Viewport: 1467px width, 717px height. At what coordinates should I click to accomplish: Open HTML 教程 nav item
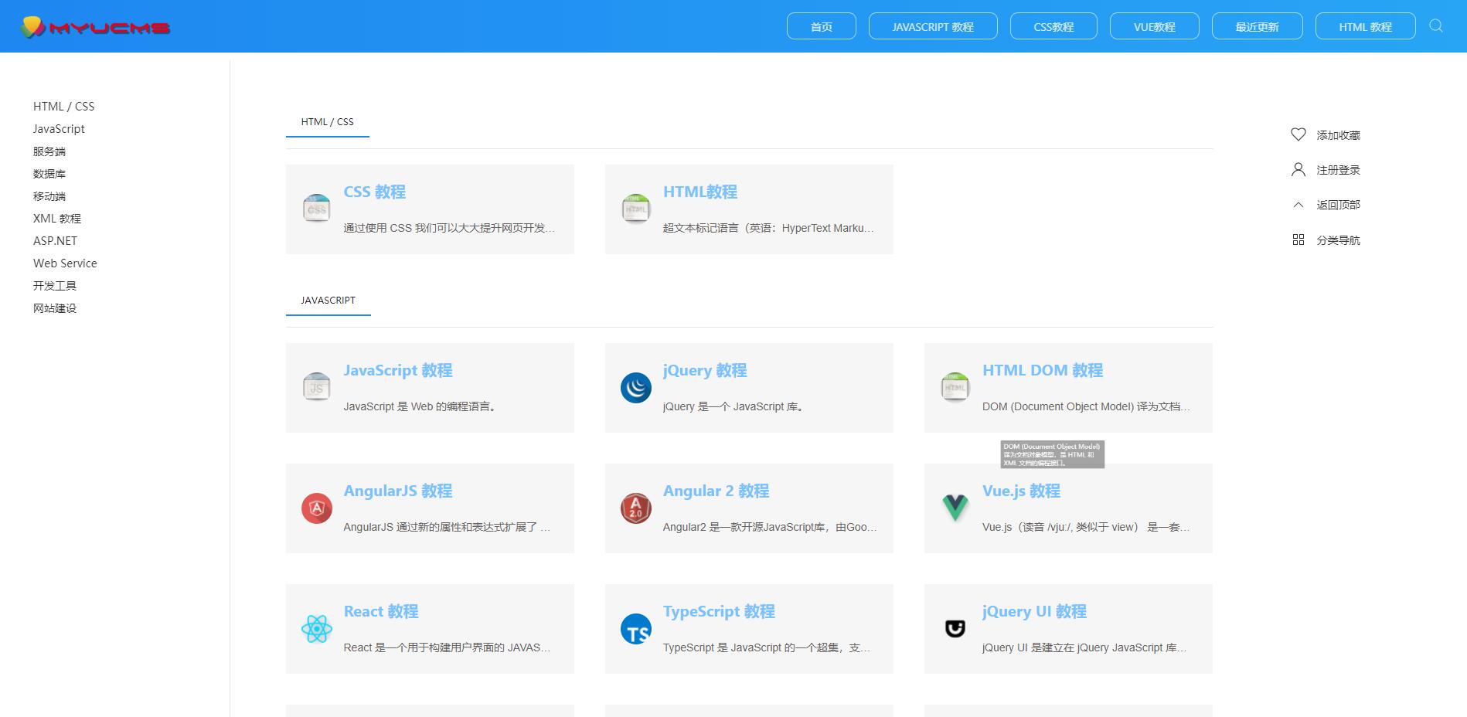1366,26
